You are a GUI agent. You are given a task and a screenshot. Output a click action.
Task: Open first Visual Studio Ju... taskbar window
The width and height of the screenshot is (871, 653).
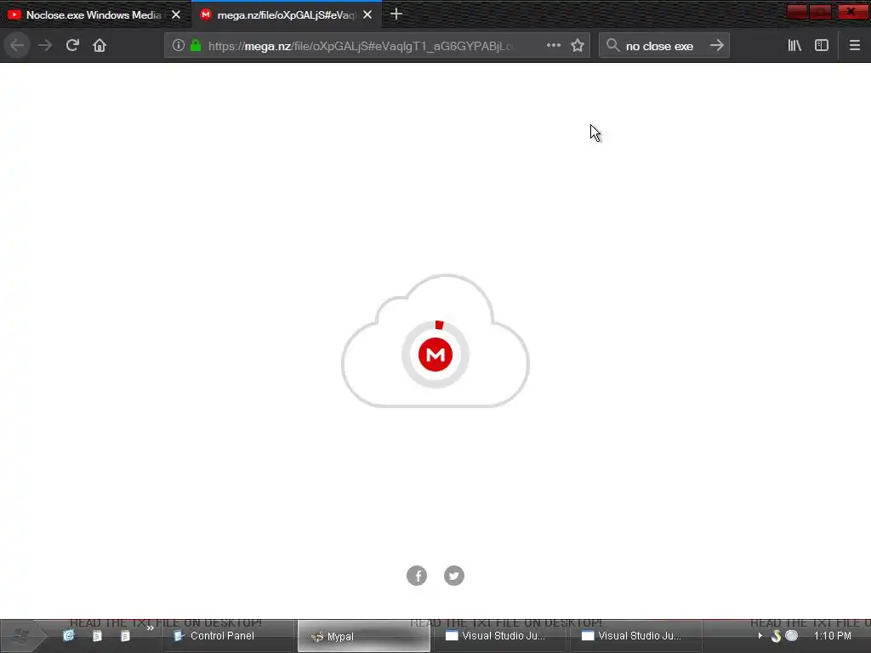click(x=499, y=636)
